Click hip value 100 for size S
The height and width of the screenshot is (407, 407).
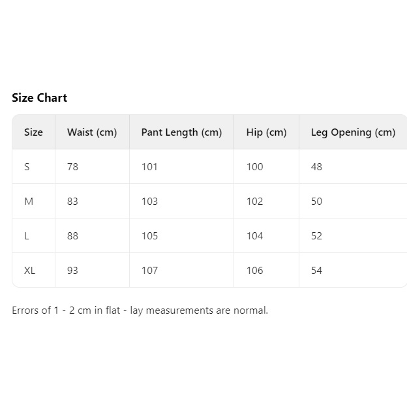254,167
